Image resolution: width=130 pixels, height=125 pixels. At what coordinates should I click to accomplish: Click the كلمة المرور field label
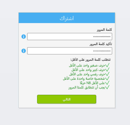pos(104,30)
